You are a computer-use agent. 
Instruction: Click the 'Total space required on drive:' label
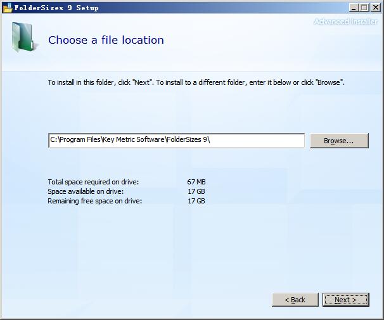tap(93, 182)
